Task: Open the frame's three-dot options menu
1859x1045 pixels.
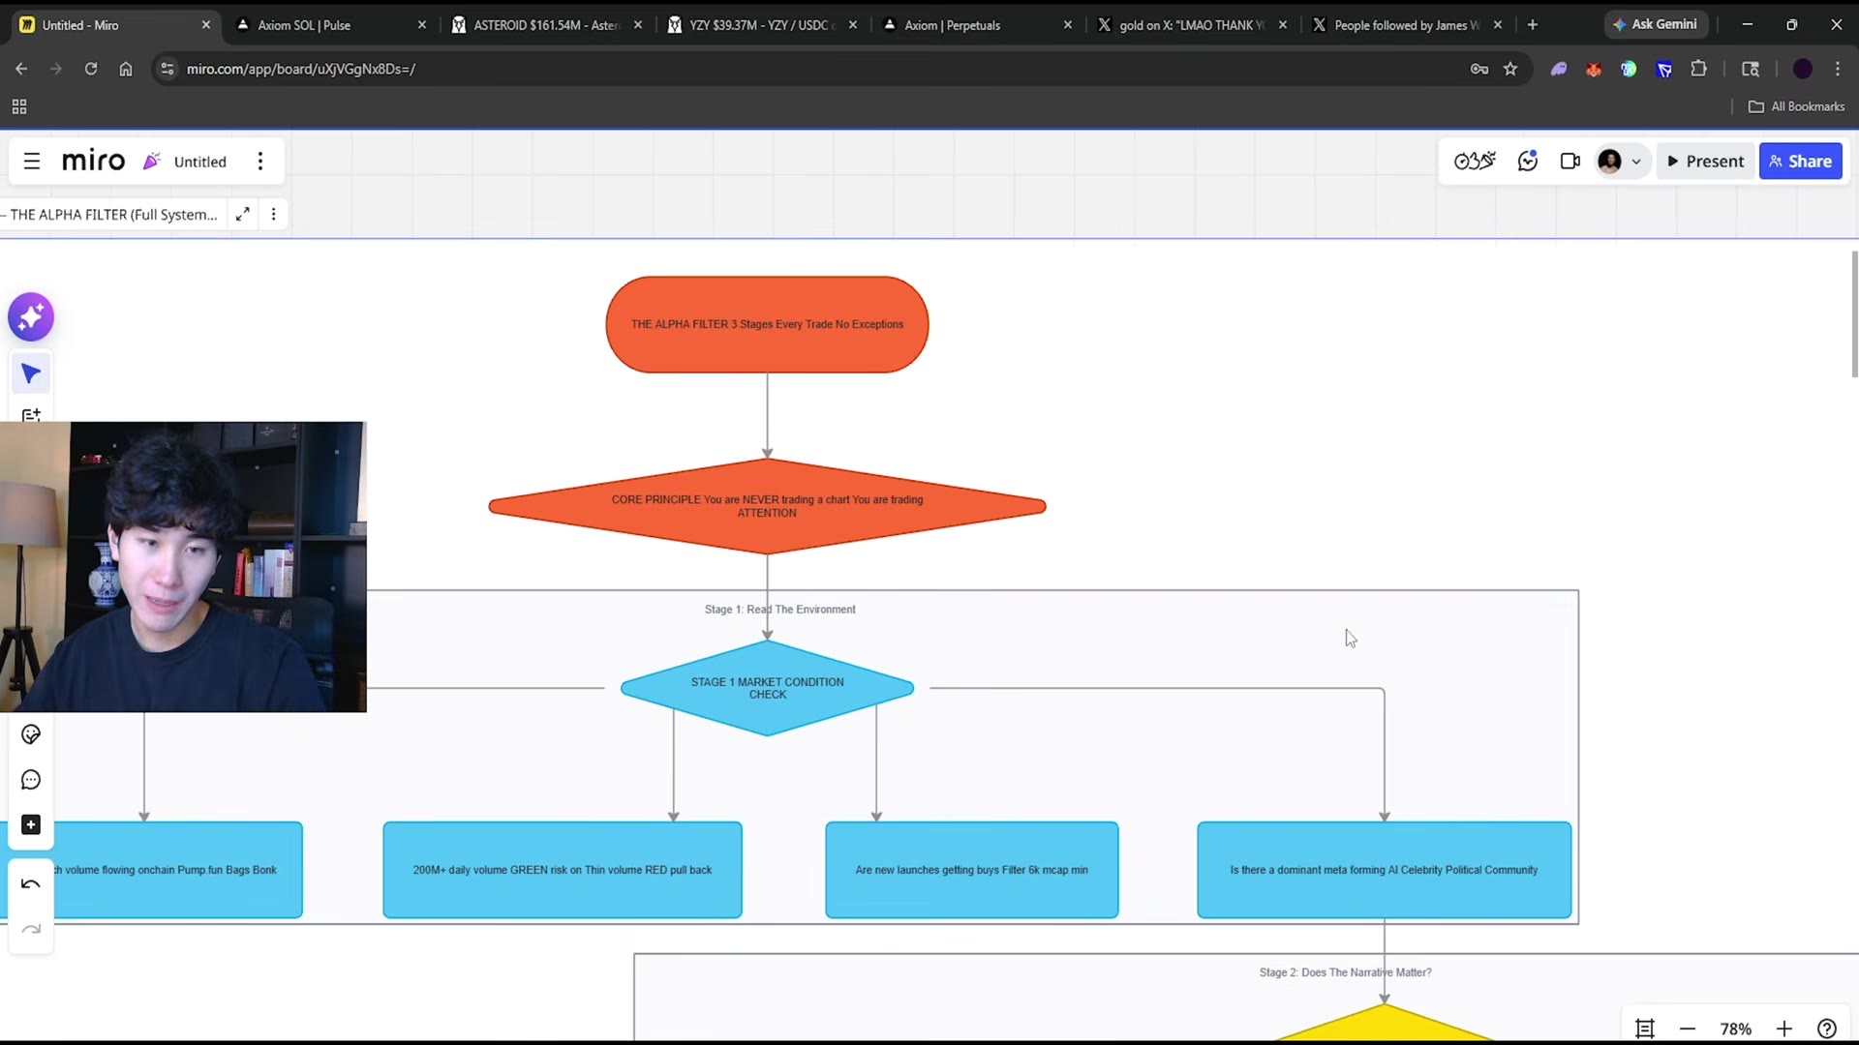Action: point(274,214)
